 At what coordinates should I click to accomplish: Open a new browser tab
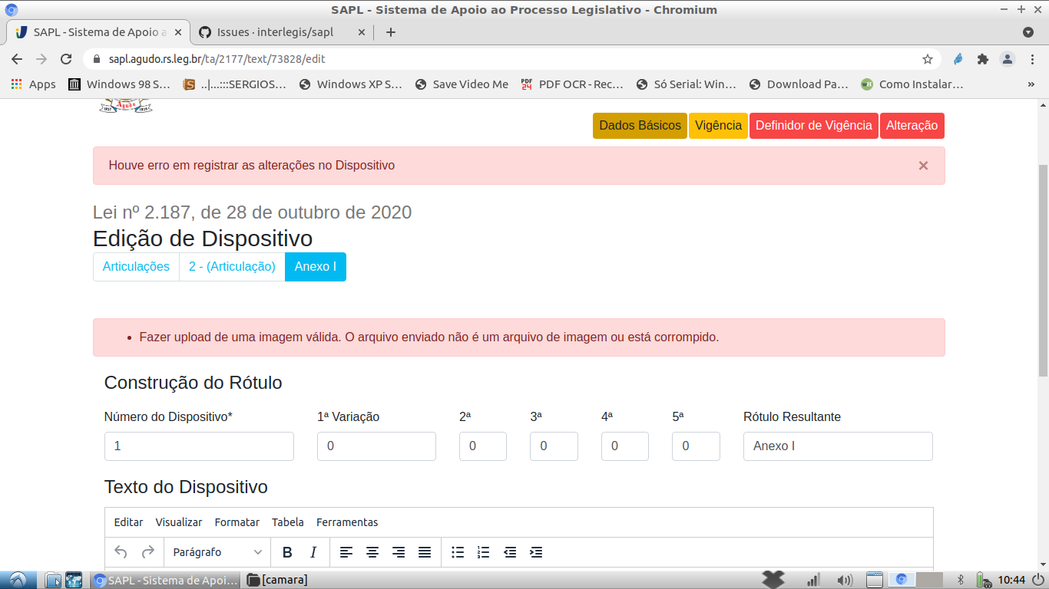pos(391,32)
